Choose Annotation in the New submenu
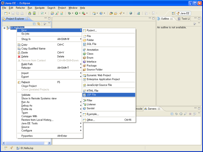This screenshot has height=152, width=203. tap(109, 50)
